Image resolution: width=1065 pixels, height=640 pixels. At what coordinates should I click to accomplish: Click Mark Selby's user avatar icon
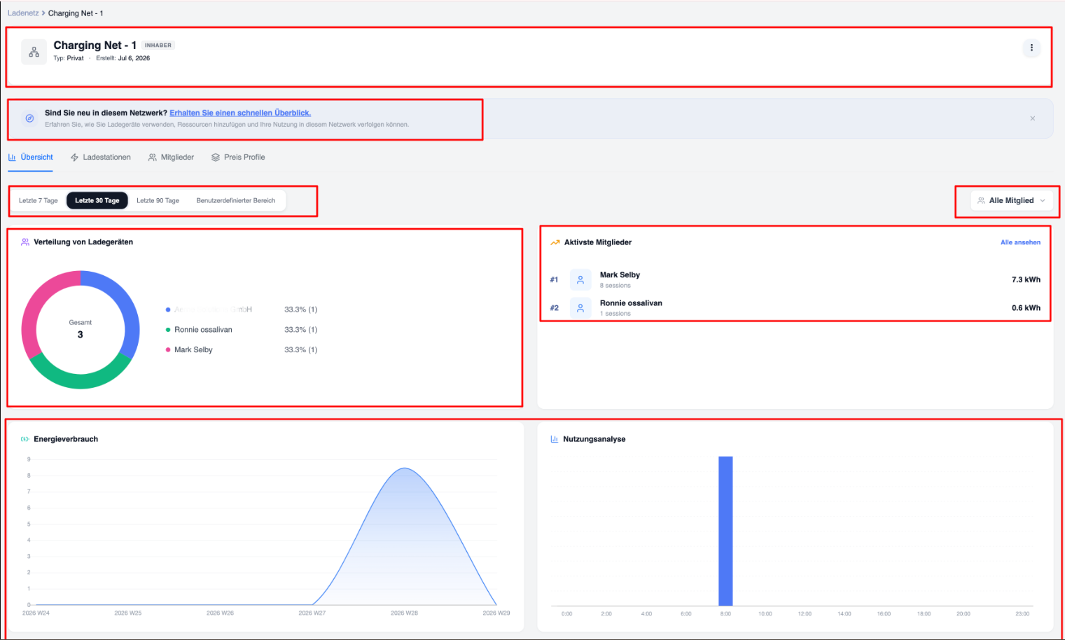pos(580,279)
